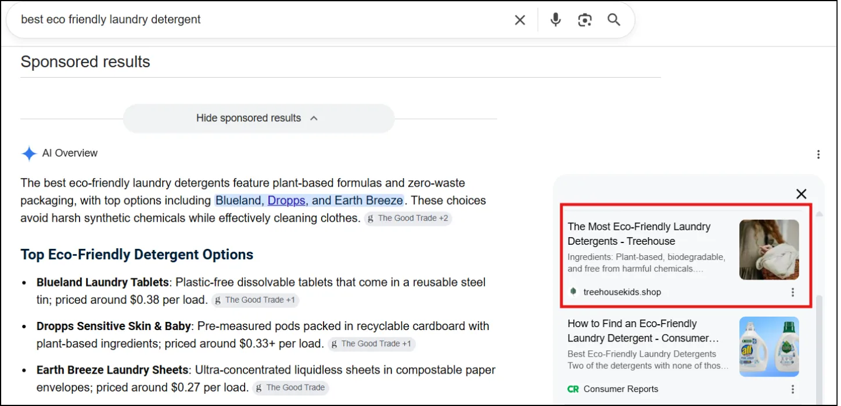
Task: Click the Treehouse article thumbnail image
Action: pos(769,249)
